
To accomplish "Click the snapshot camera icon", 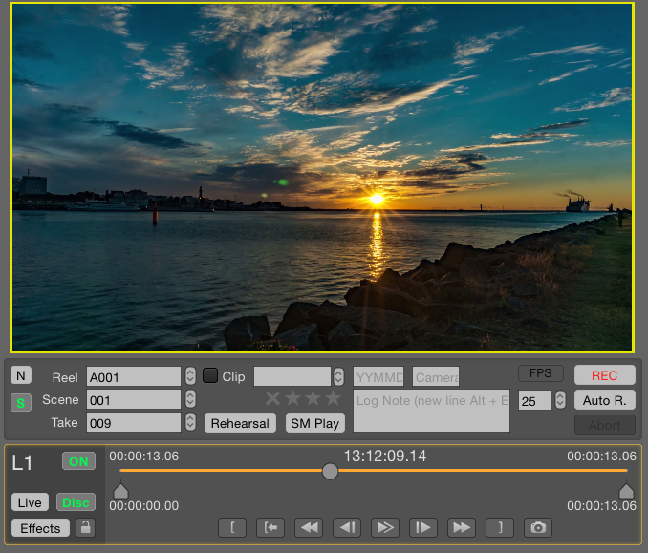I will coord(538,527).
